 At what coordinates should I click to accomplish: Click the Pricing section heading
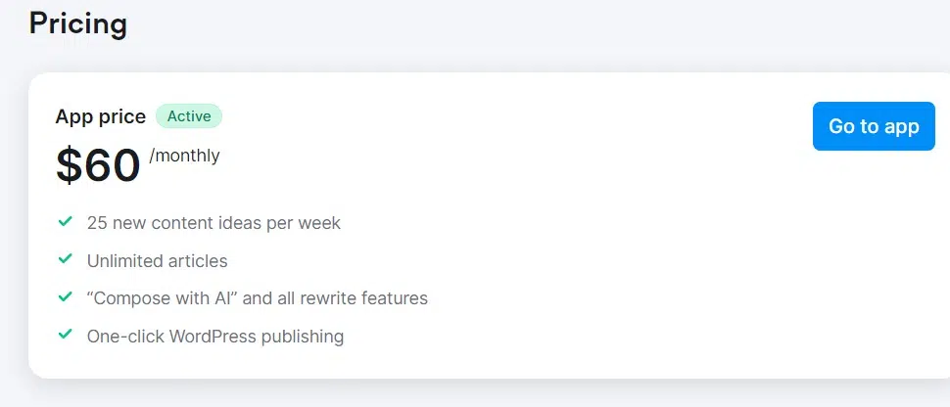click(x=78, y=23)
